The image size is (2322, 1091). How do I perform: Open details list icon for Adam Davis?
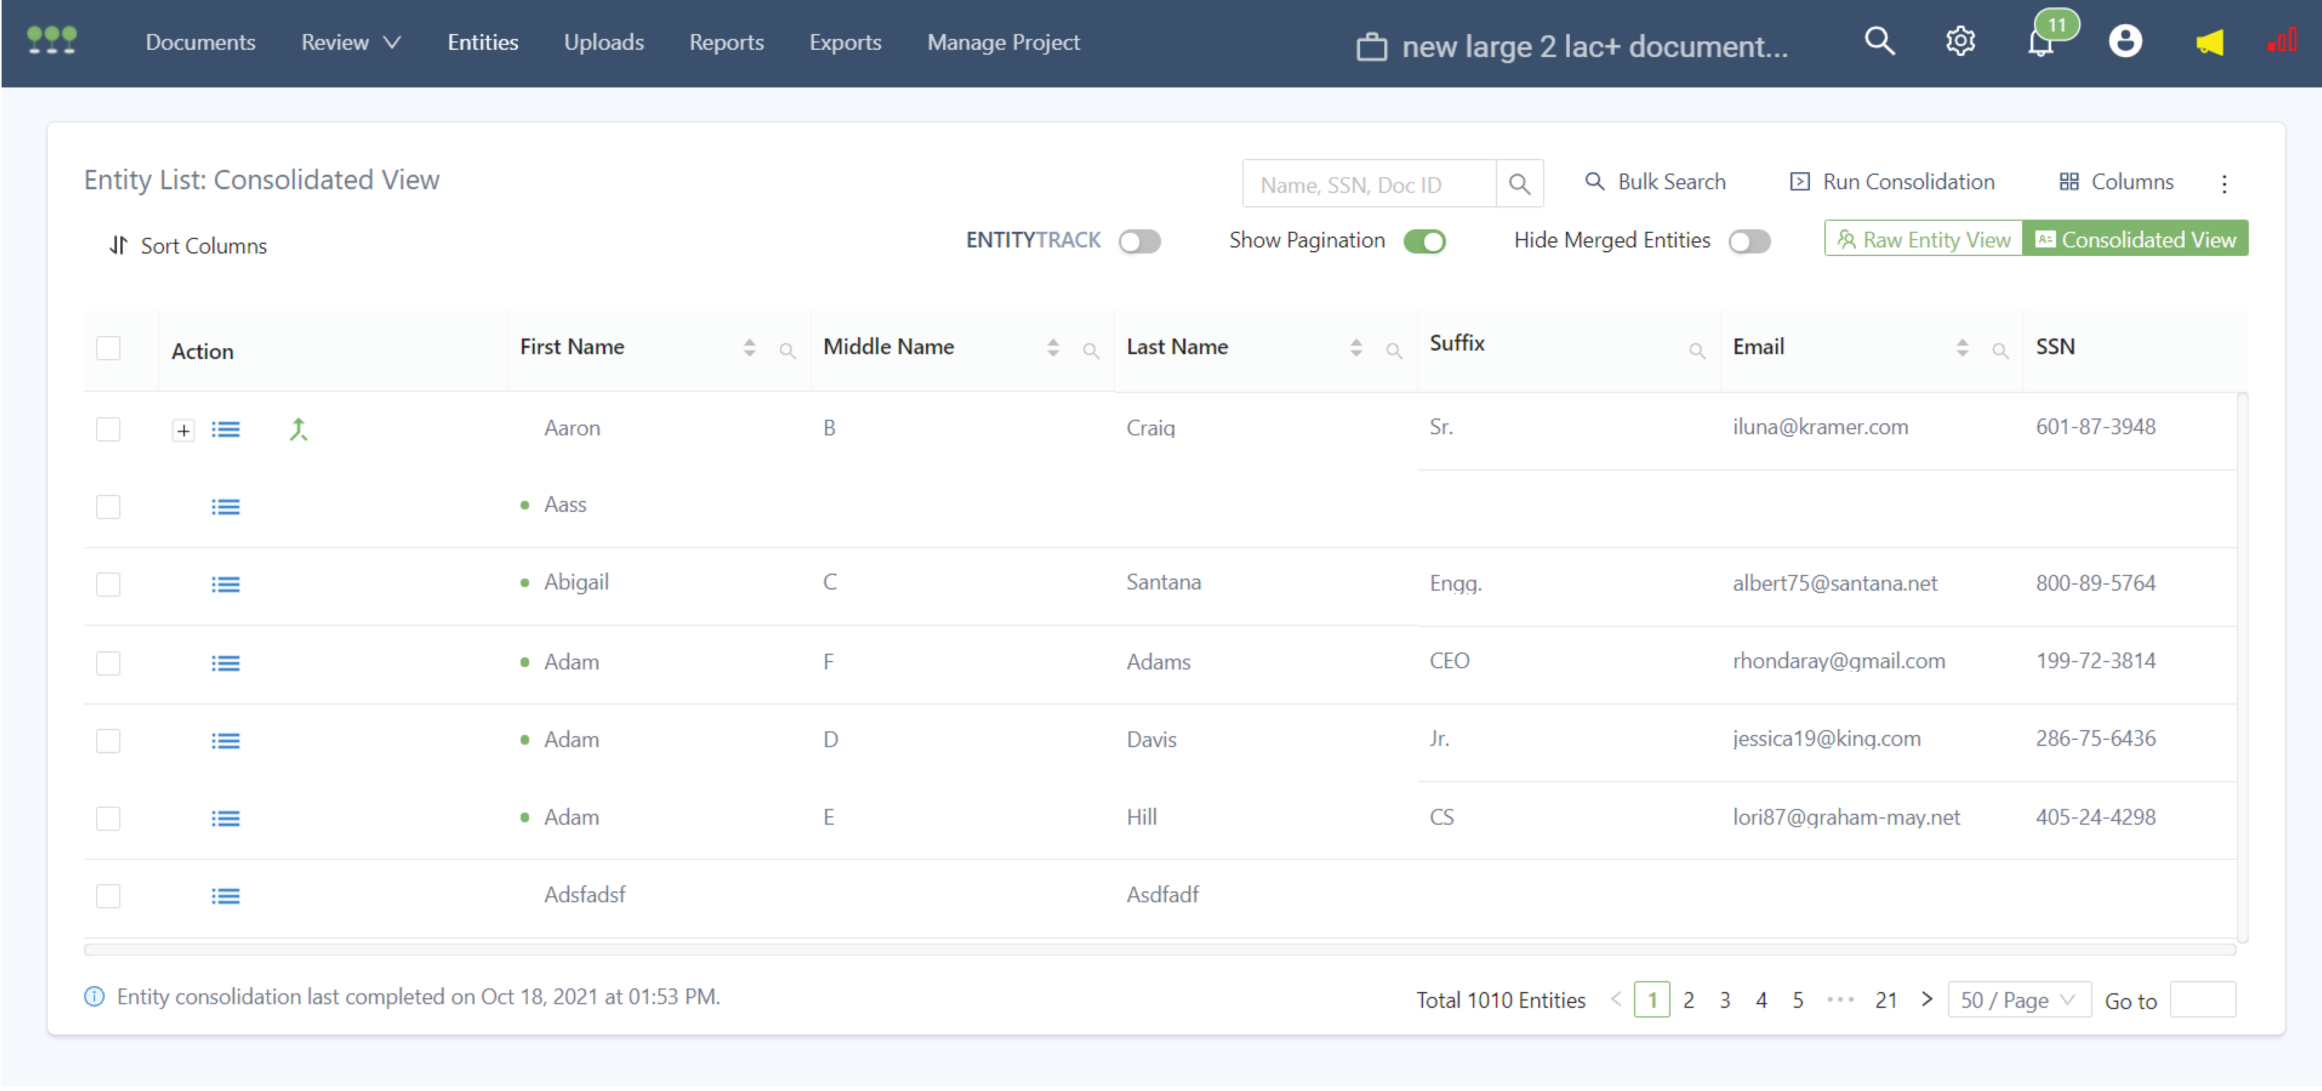point(226,741)
